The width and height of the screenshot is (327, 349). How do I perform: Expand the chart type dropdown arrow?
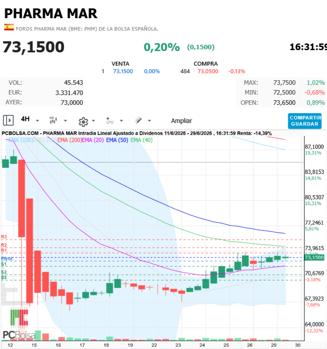[x=65, y=121]
